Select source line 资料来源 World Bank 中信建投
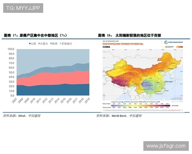 [119, 116]
